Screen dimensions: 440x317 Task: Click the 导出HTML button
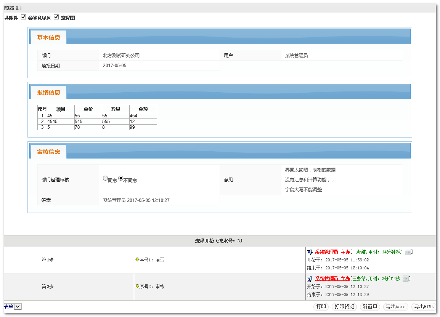pos(424,307)
